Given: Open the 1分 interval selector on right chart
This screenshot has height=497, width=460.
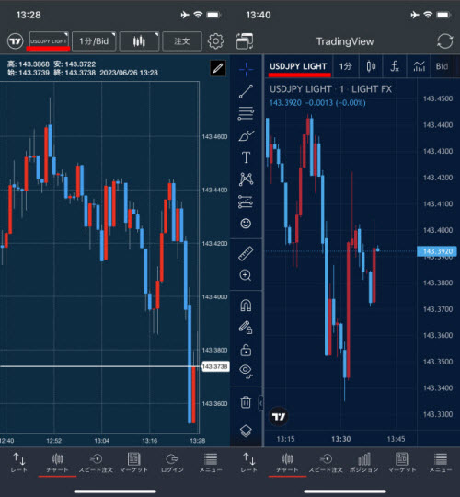Looking at the screenshot, I should (x=346, y=66).
